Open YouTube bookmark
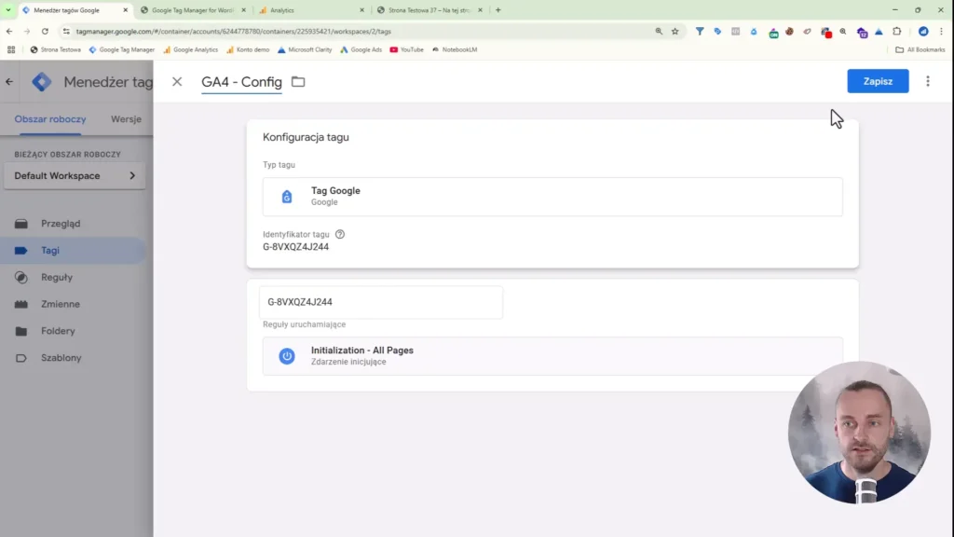The width and height of the screenshot is (954, 537). pyautogui.click(x=406, y=50)
